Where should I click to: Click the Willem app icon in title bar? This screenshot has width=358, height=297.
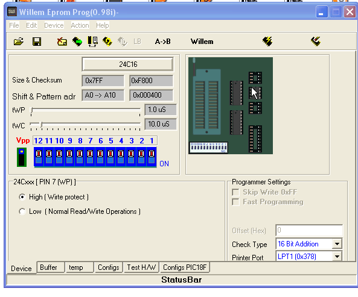[12, 11]
